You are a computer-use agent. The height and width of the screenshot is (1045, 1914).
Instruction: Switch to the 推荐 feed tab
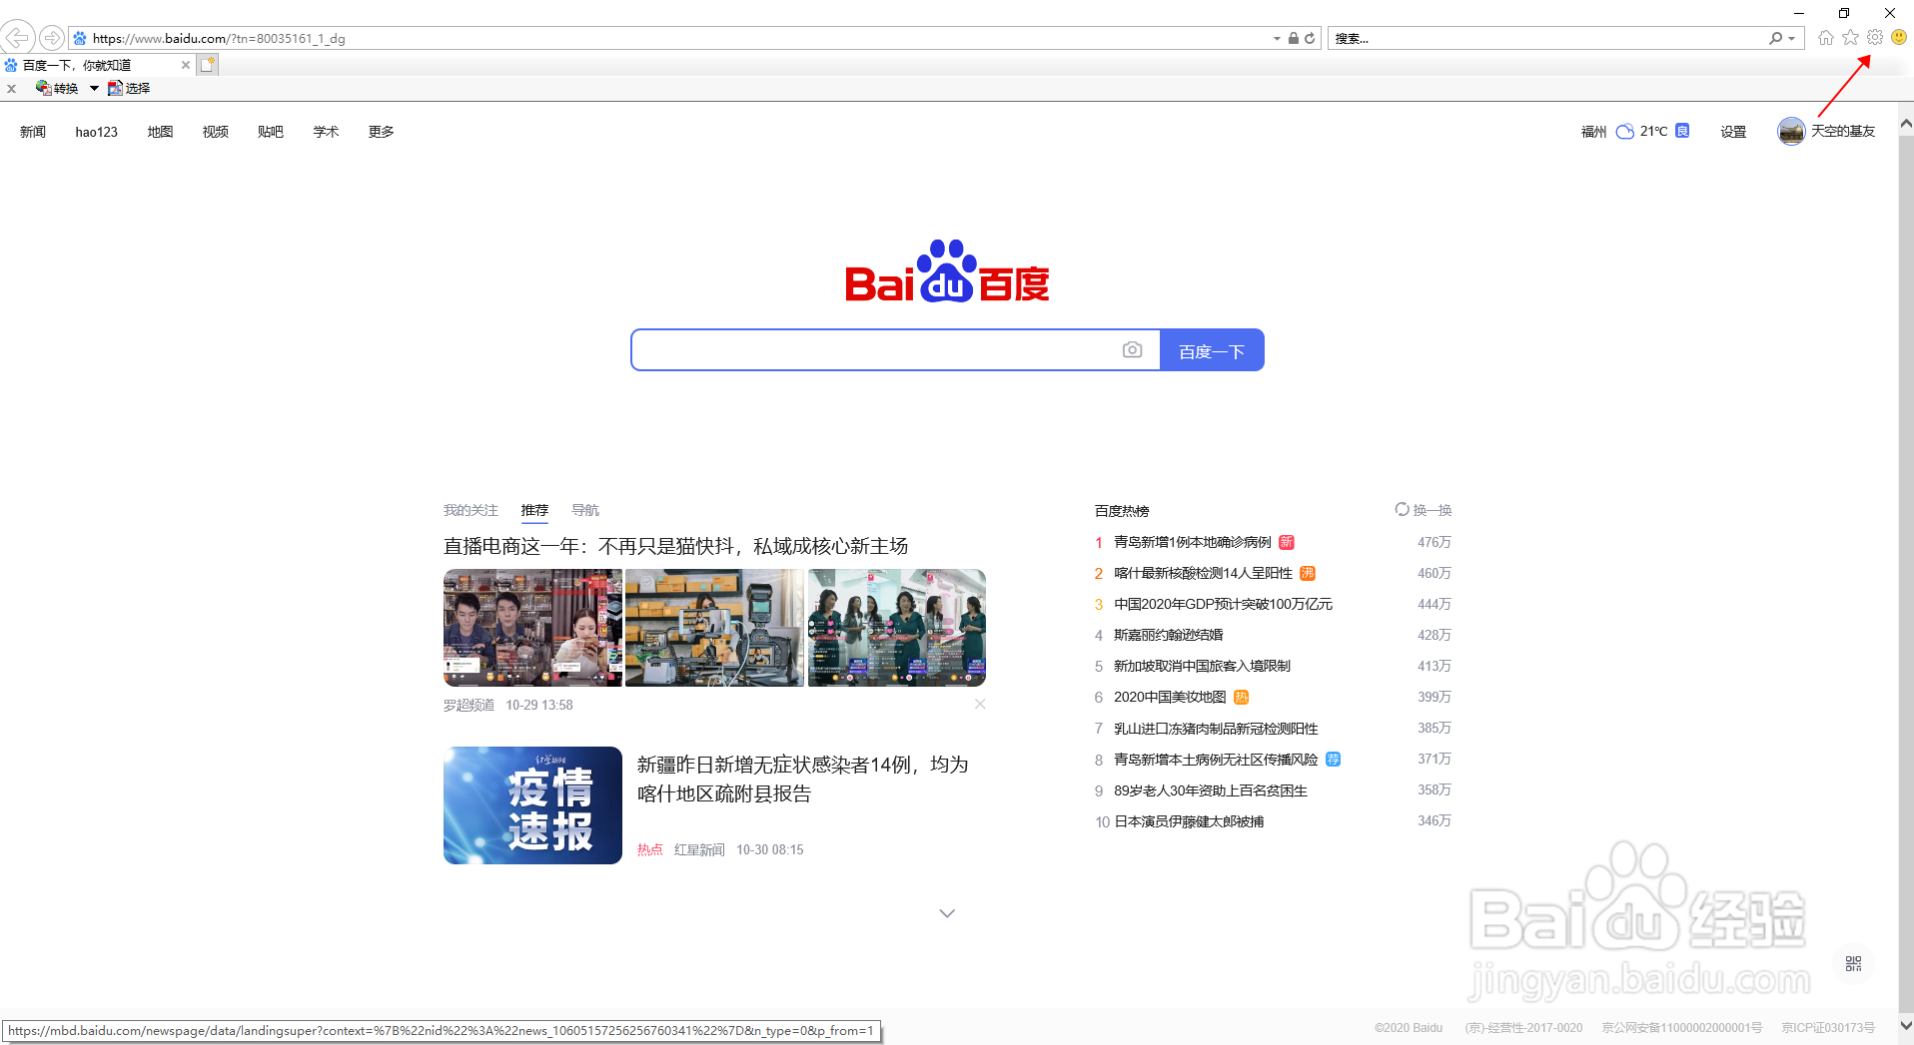pyautogui.click(x=534, y=510)
